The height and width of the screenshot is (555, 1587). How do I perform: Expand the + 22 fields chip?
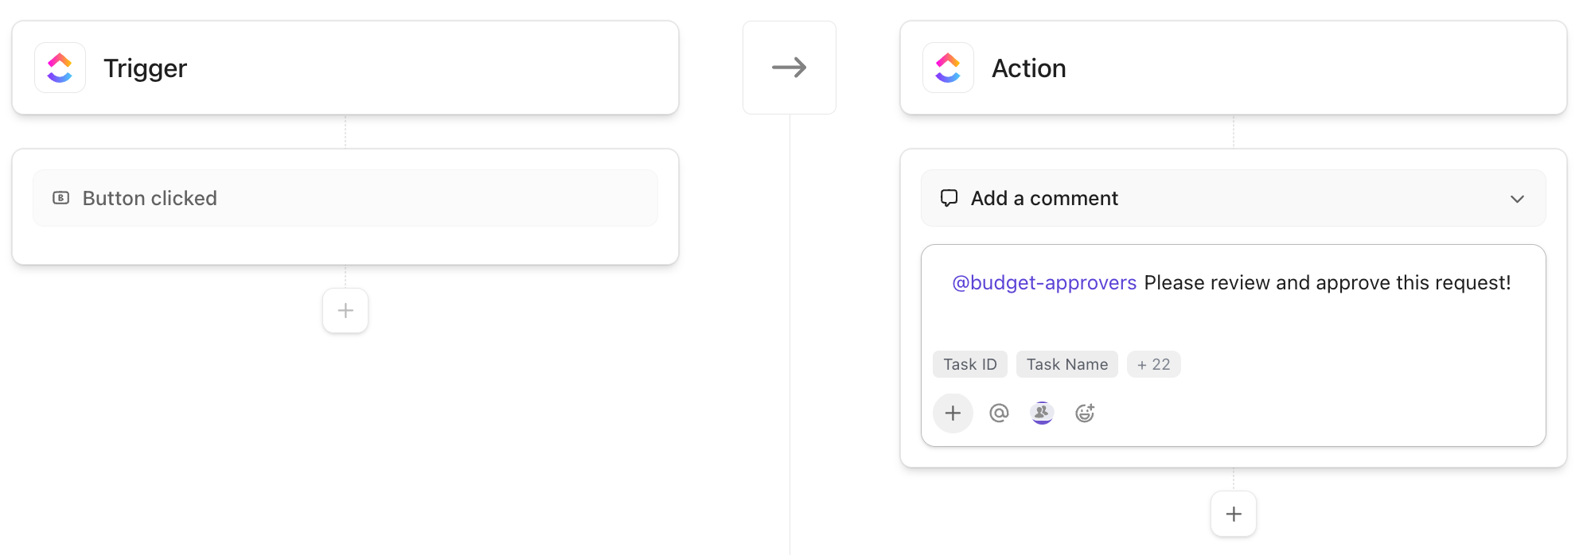click(1153, 363)
